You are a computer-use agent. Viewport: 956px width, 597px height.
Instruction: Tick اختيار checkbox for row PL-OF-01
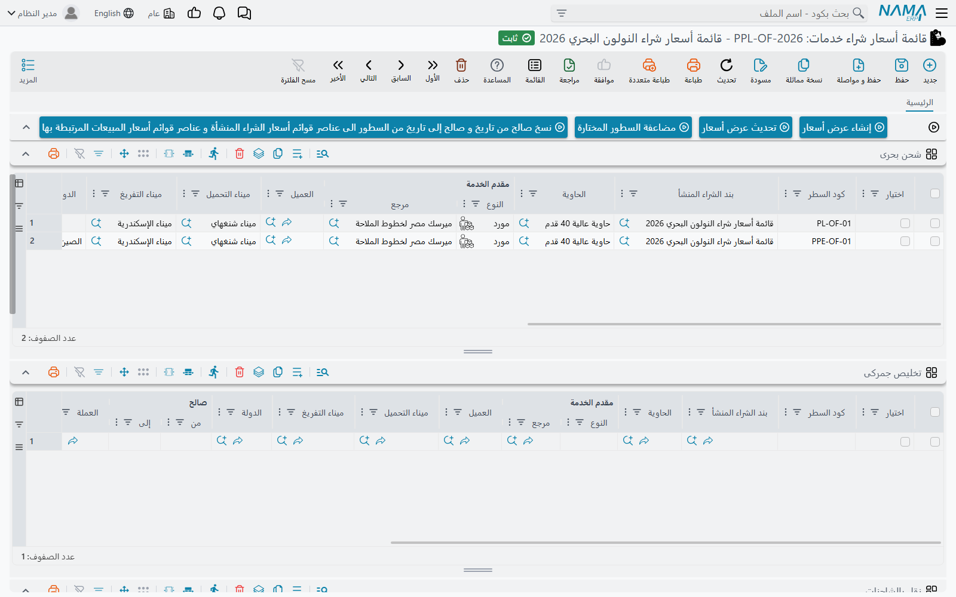click(x=905, y=223)
